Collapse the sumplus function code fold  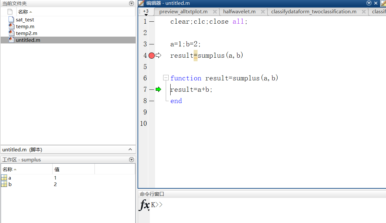tap(166, 78)
